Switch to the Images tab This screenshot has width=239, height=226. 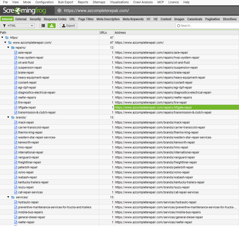(179, 19)
